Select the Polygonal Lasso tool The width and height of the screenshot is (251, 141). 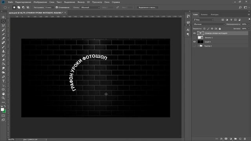(x=3, y=25)
